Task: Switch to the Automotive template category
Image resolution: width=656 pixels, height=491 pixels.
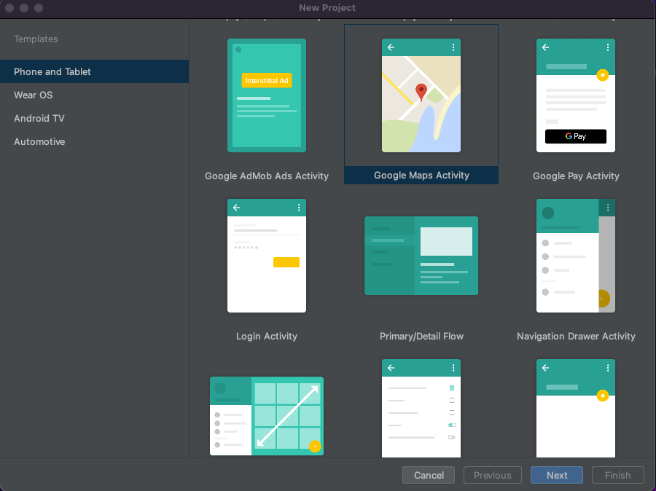Action: pyautogui.click(x=39, y=141)
